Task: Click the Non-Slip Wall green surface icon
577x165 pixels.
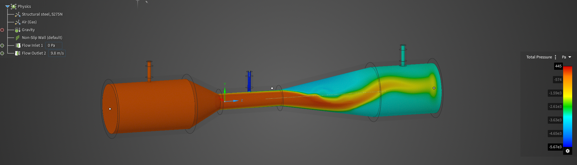Action: click(x=18, y=37)
